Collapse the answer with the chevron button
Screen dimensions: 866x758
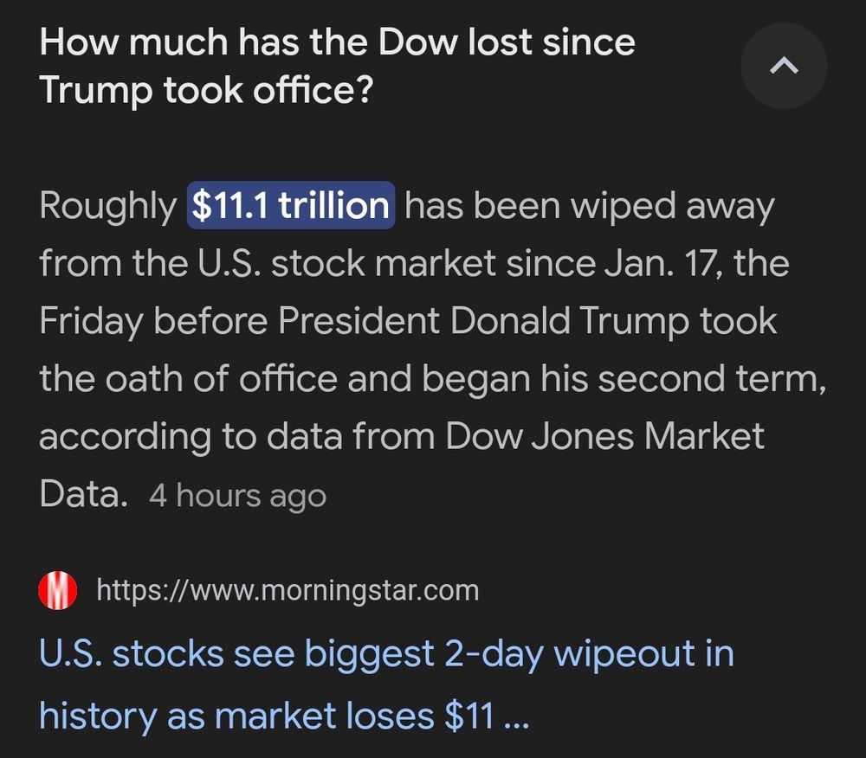(x=784, y=66)
